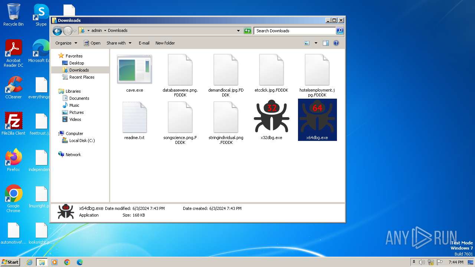Open the view options dropdown arrow
The height and width of the screenshot is (267, 475).
316,43
